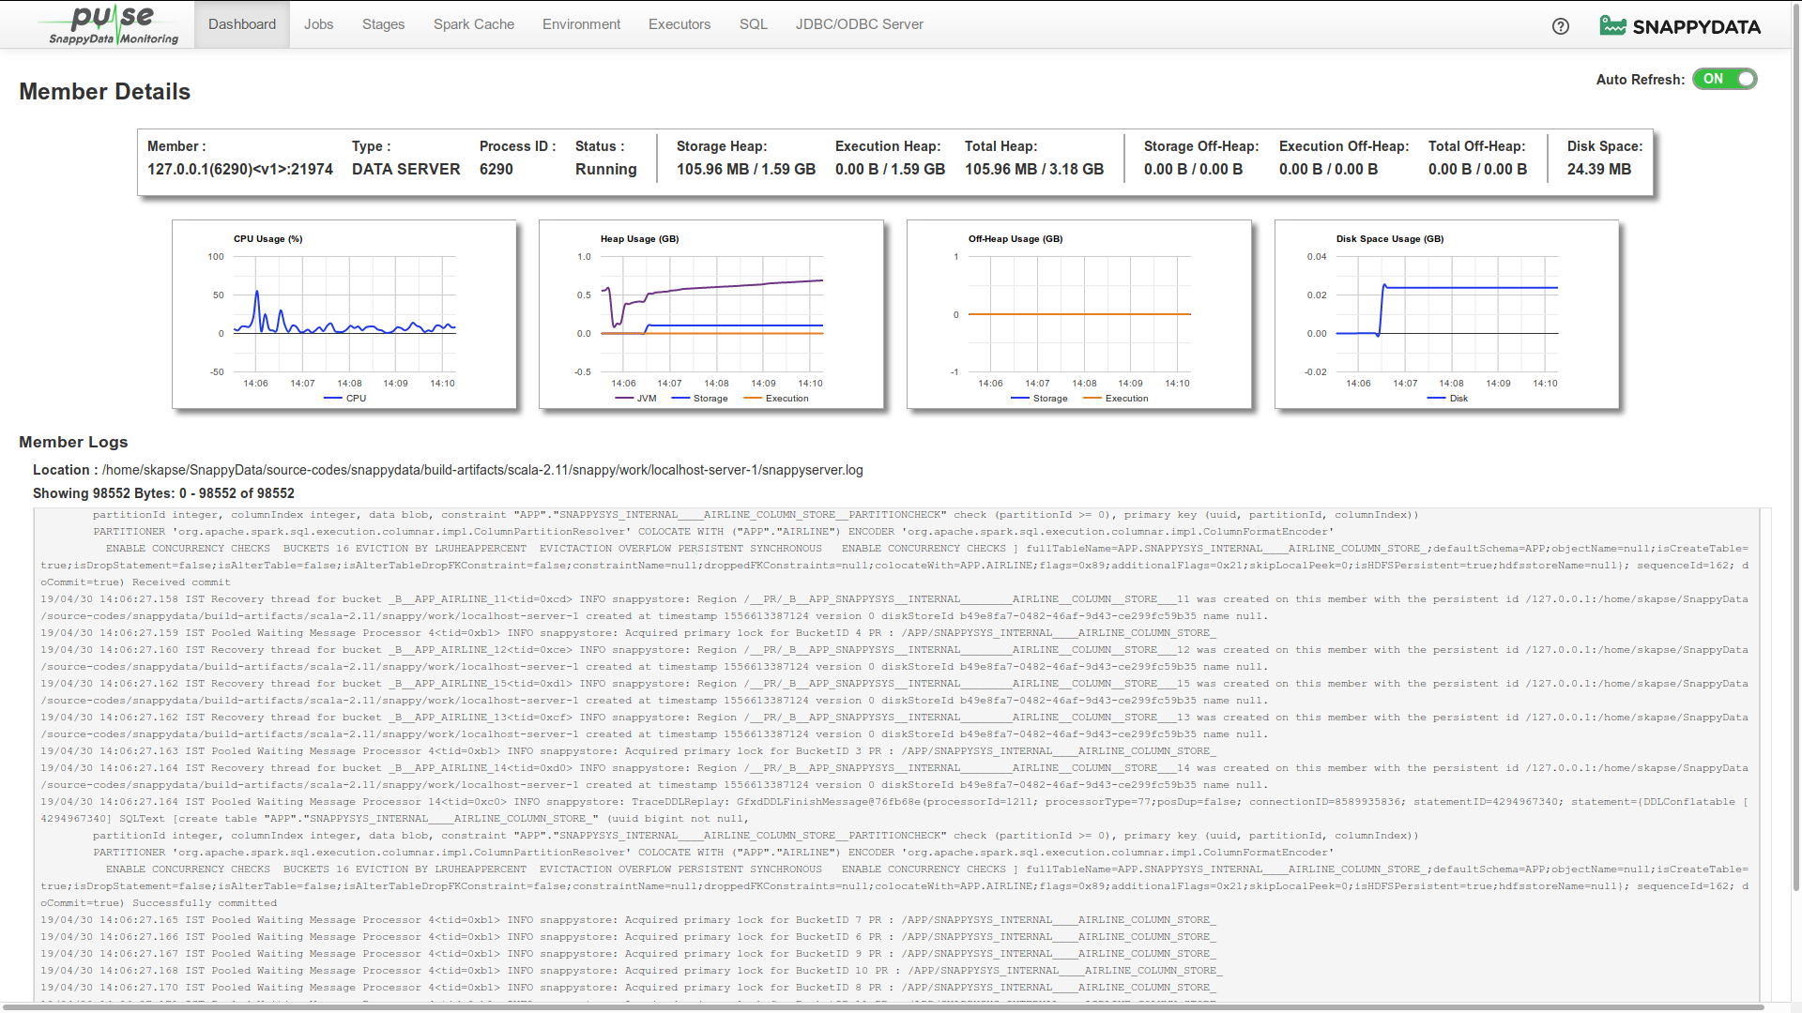Click the Total Off-Heap value
Screen dimensions: 1802x1013
point(1478,170)
